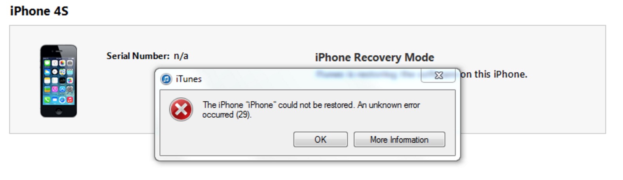The width and height of the screenshot is (623, 180).
Task: Click the Serial Number label
Action: [x=138, y=56]
